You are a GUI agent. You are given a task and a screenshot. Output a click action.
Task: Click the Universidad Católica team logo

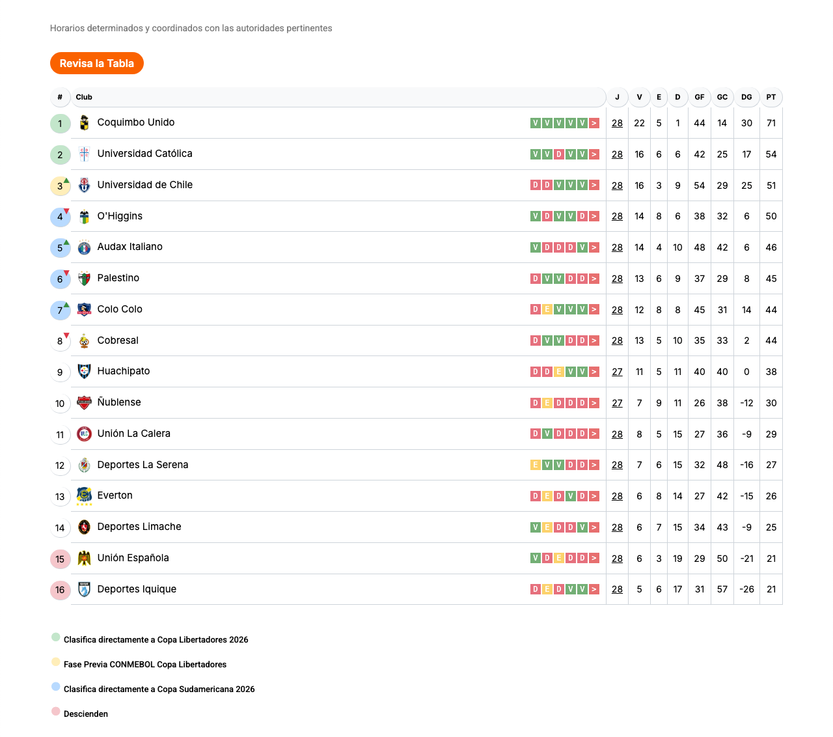84,154
